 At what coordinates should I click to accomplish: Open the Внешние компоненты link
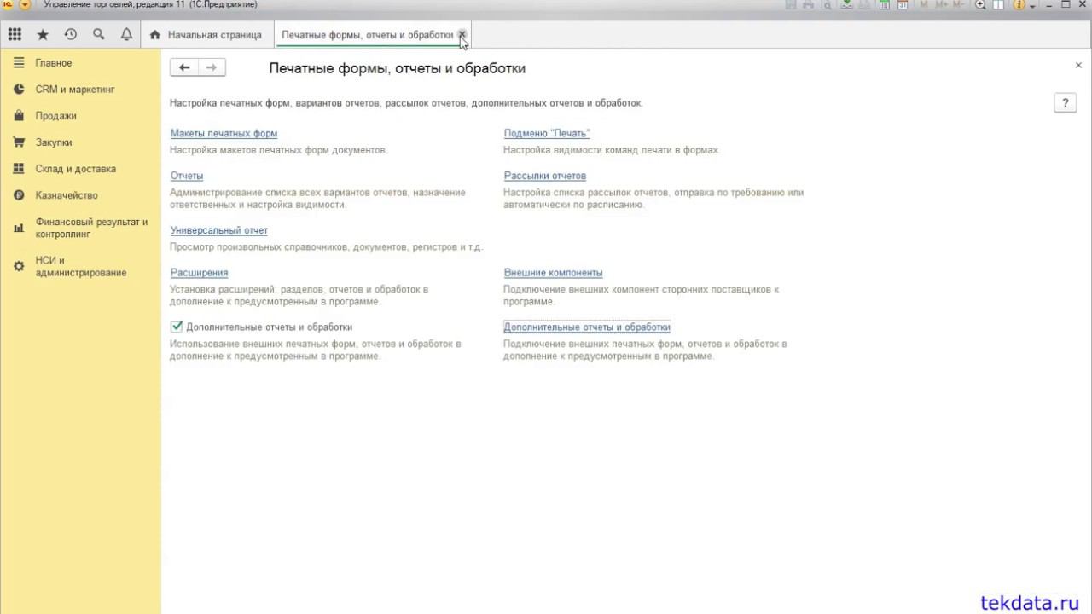point(554,273)
